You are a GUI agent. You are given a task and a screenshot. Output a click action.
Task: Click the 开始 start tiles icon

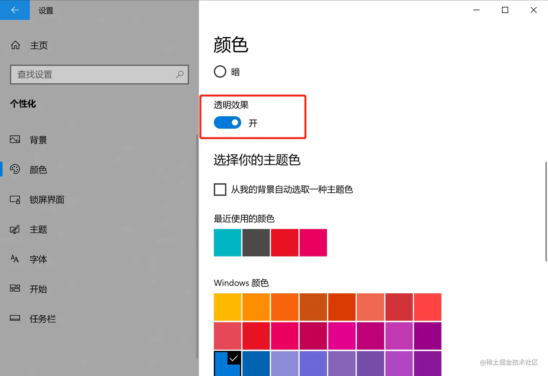(x=15, y=288)
